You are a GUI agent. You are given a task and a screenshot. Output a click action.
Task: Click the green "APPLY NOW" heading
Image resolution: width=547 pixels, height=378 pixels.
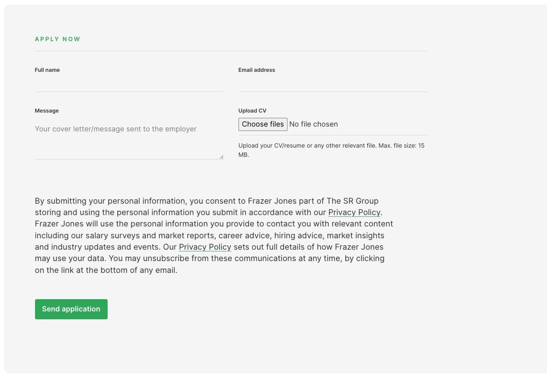(58, 39)
